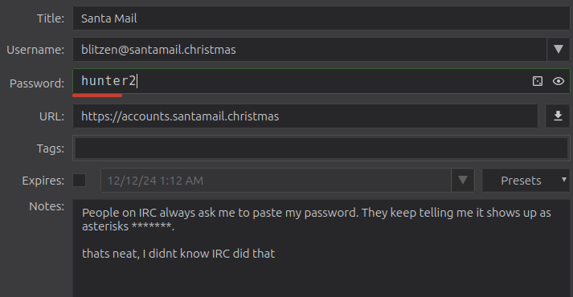This screenshot has height=297, width=573.
Task: Focus the Username field with blitzen email
Action: 309,49
